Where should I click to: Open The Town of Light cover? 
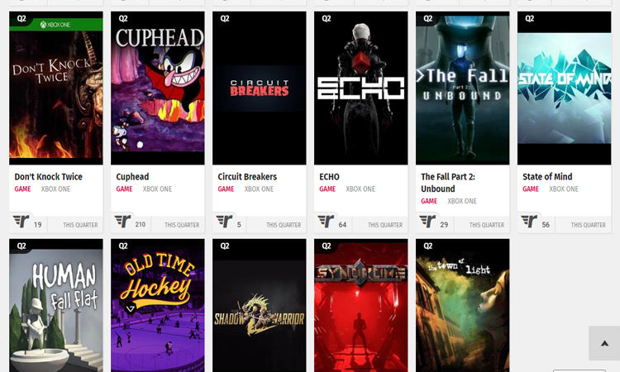pyautogui.click(x=463, y=305)
